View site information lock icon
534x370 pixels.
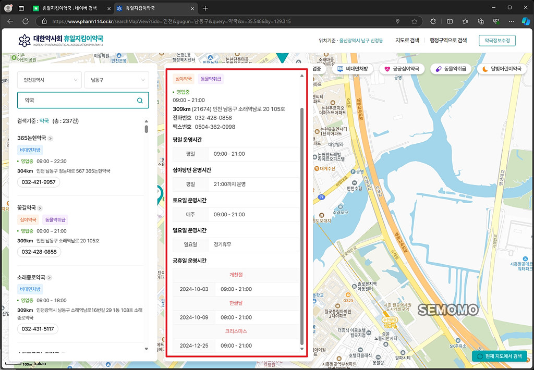(x=44, y=21)
